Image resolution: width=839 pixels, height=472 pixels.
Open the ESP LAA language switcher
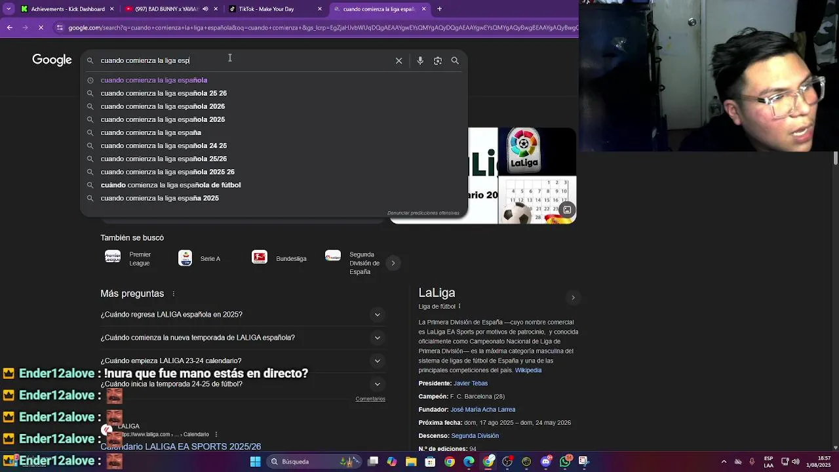[769, 462]
